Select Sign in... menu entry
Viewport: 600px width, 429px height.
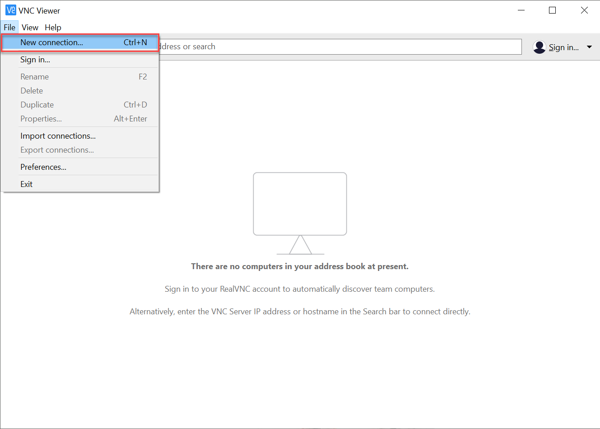(80, 60)
